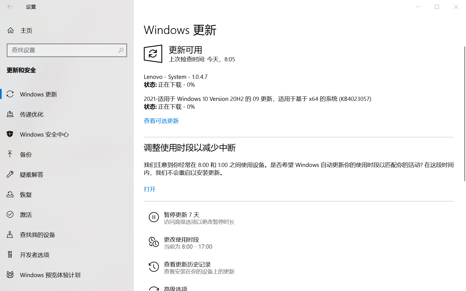Click the history icon beside 查看更新历史记录
466x291 pixels.
tap(154, 267)
